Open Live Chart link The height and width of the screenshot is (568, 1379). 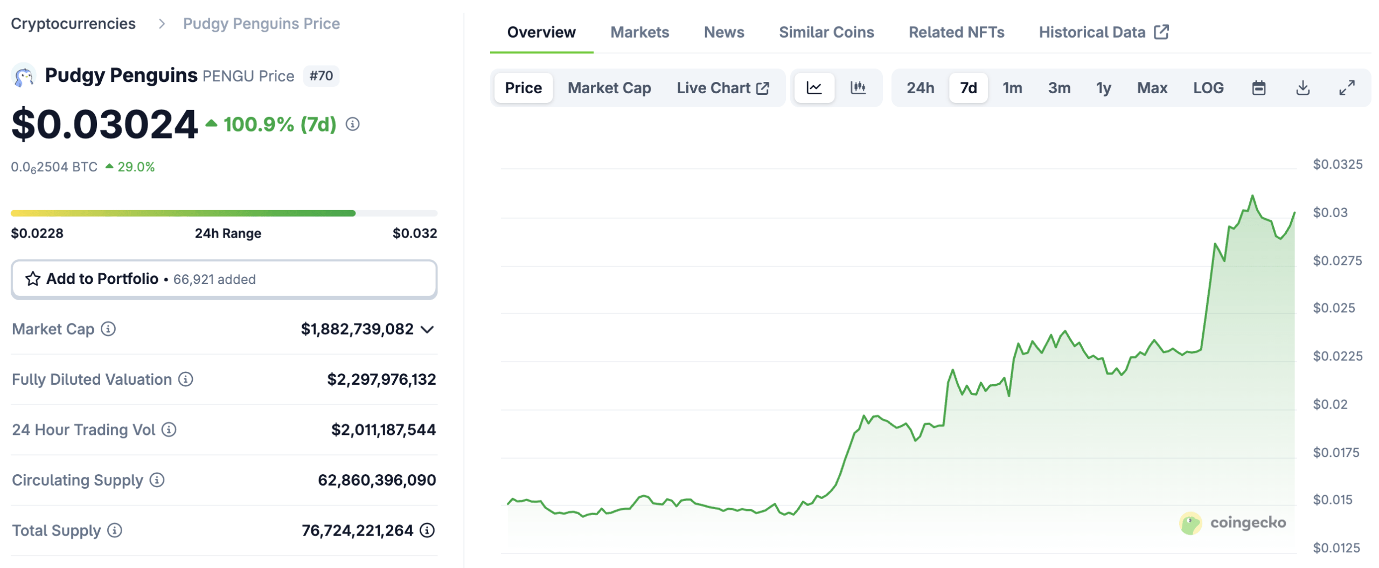click(723, 88)
